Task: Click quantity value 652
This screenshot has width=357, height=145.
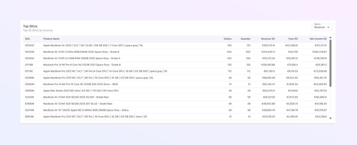Action: pyautogui.click(x=248, y=52)
